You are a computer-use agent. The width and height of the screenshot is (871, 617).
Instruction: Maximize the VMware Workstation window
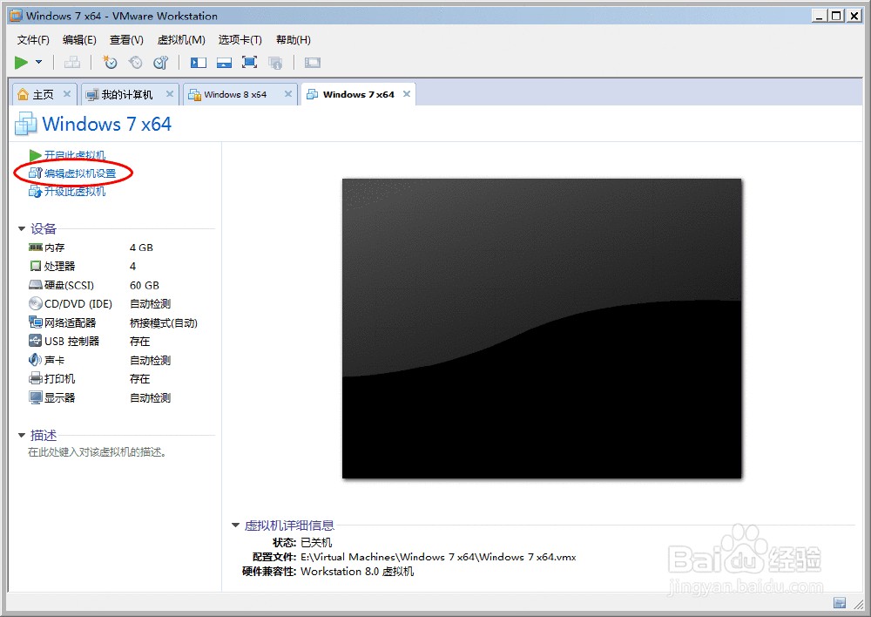(x=836, y=16)
